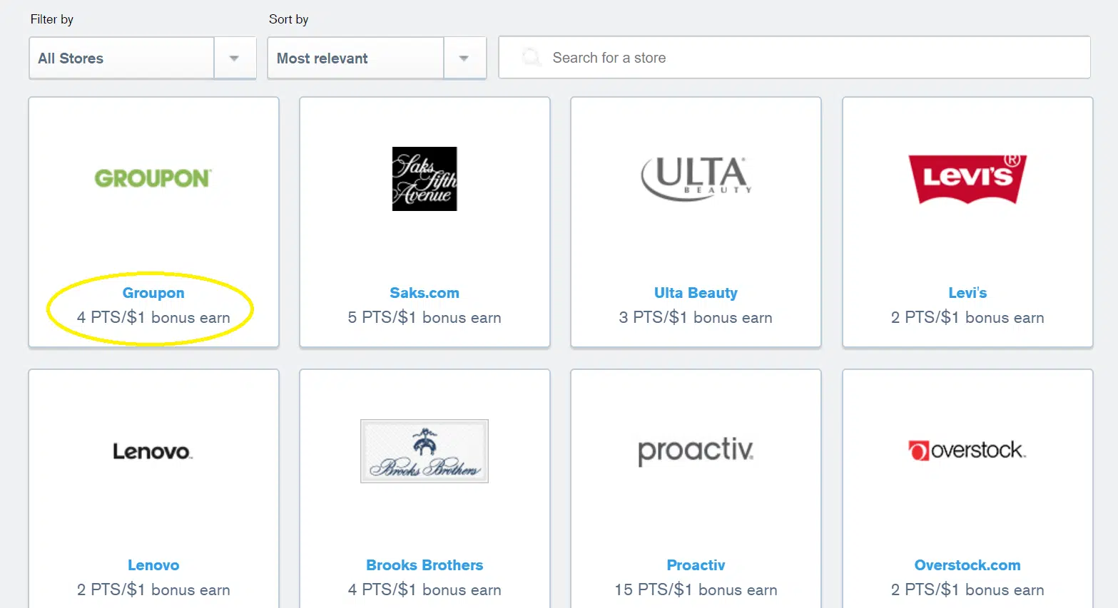Click the Lenovo logo
This screenshot has height=608, width=1118.
[153, 451]
